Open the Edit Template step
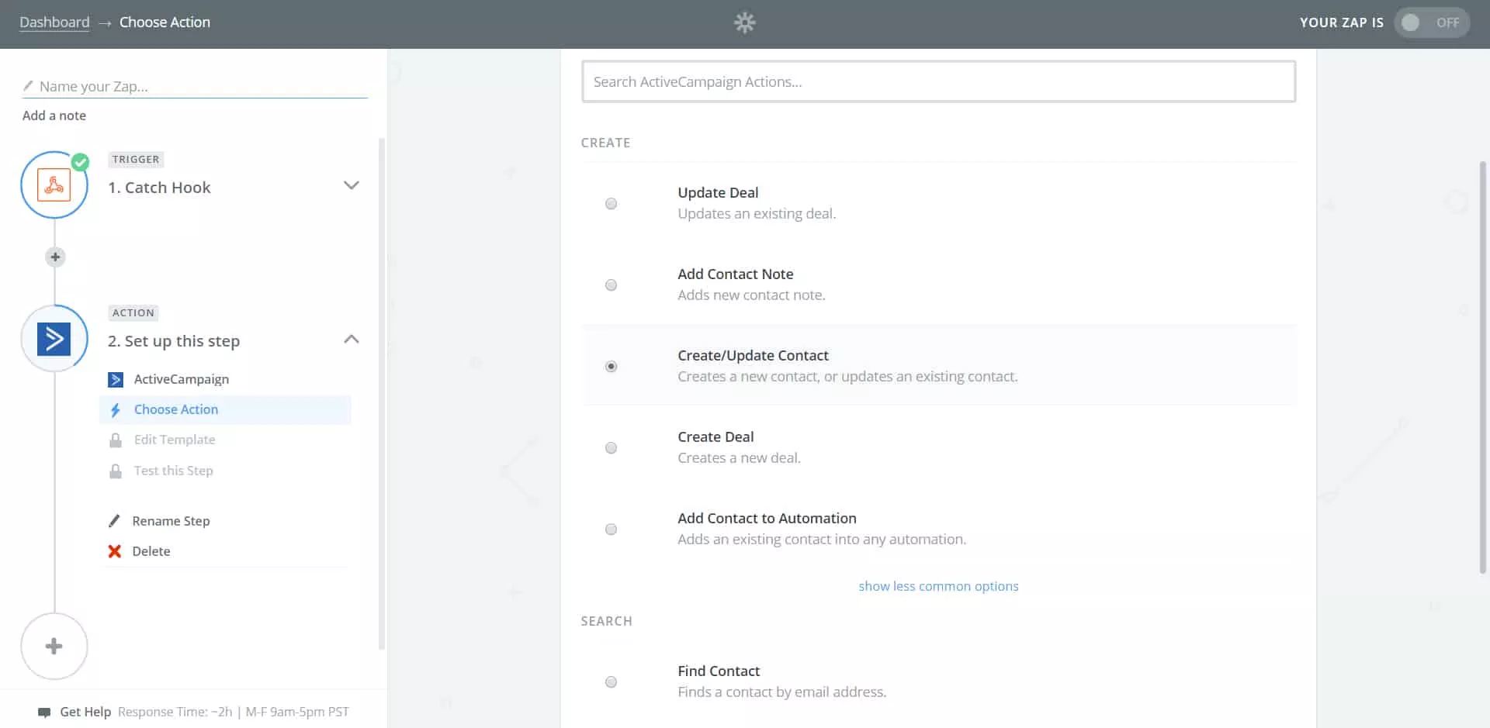Viewport: 1490px width, 728px height. 175,440
